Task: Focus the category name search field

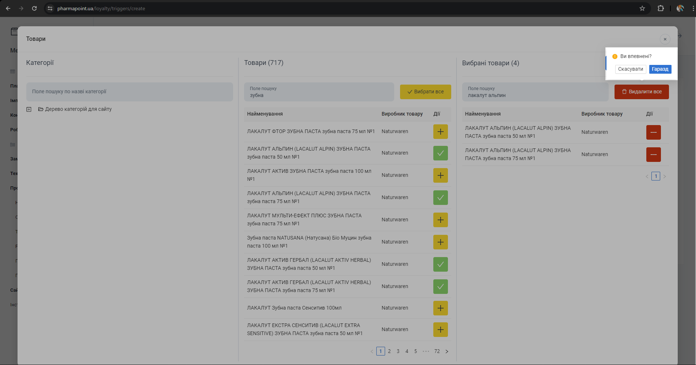Action: [129, 92]
